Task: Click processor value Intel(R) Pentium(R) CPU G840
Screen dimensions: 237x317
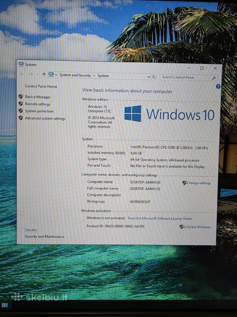Action: pyautogui.click(x=169, y=148)
